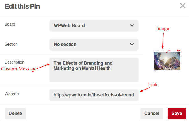Click the Description field label
Screen dimensions: 189x121
coord(15,62)
